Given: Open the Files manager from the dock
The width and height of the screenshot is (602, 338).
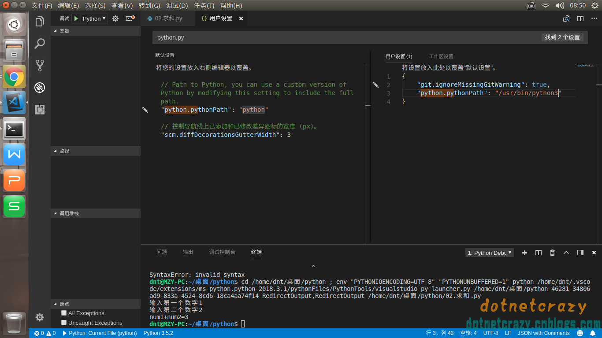Looking at the screenshot, I should point(14,50).
